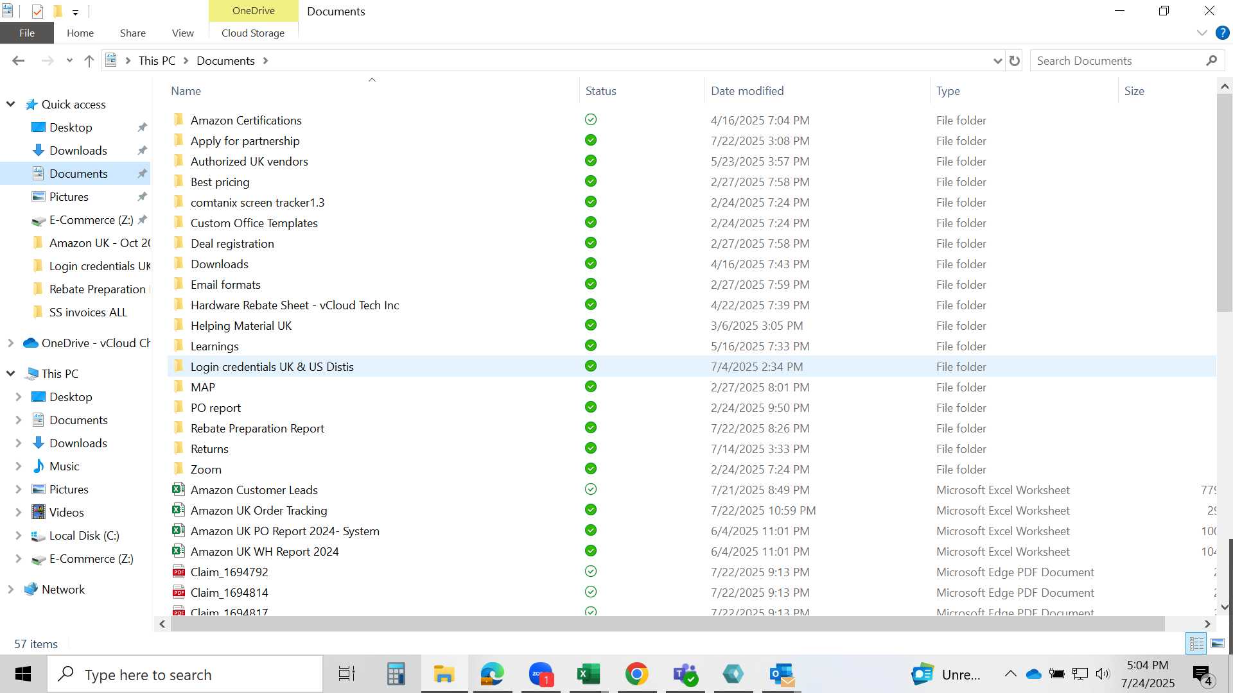Viewport: 1233px width, 693px height.
Task: Open the notification center icon
Action: click(1202, 675)
